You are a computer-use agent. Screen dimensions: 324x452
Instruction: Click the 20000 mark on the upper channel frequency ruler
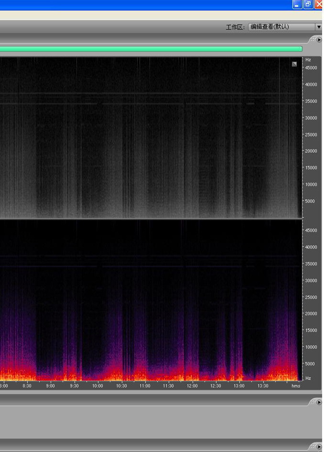(311, 151)
